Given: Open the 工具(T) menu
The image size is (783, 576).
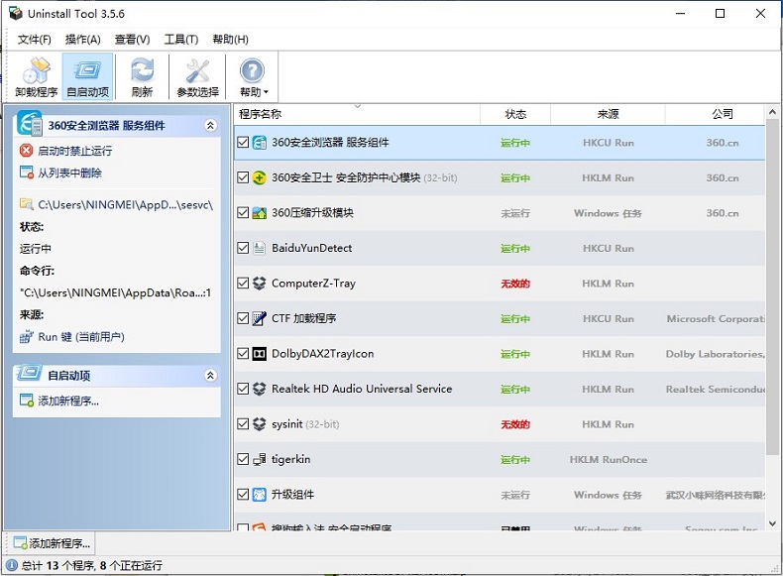Looking at the screenshot, I should pos(181,40).
